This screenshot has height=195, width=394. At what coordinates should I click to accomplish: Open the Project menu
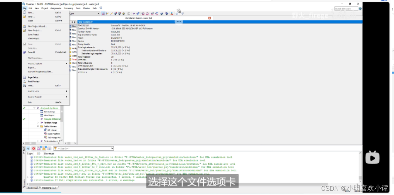[45, 8]
